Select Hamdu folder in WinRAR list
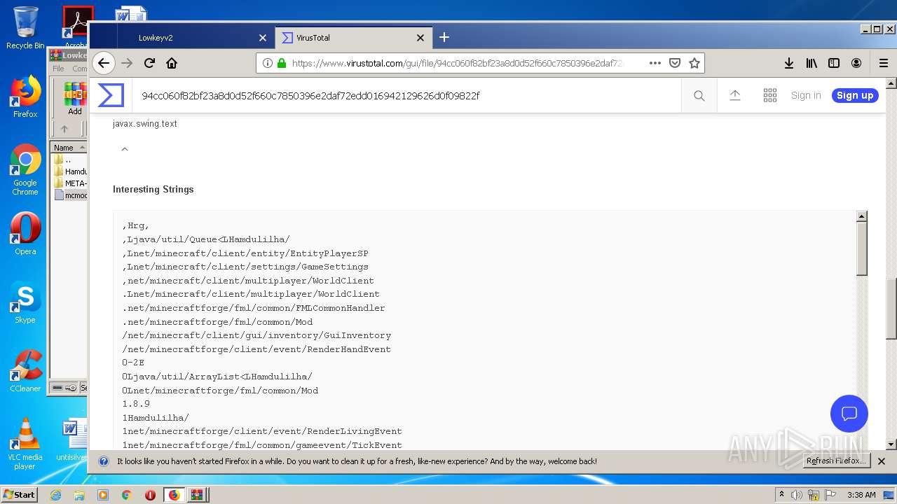897x504 pixels. (70, 171)
